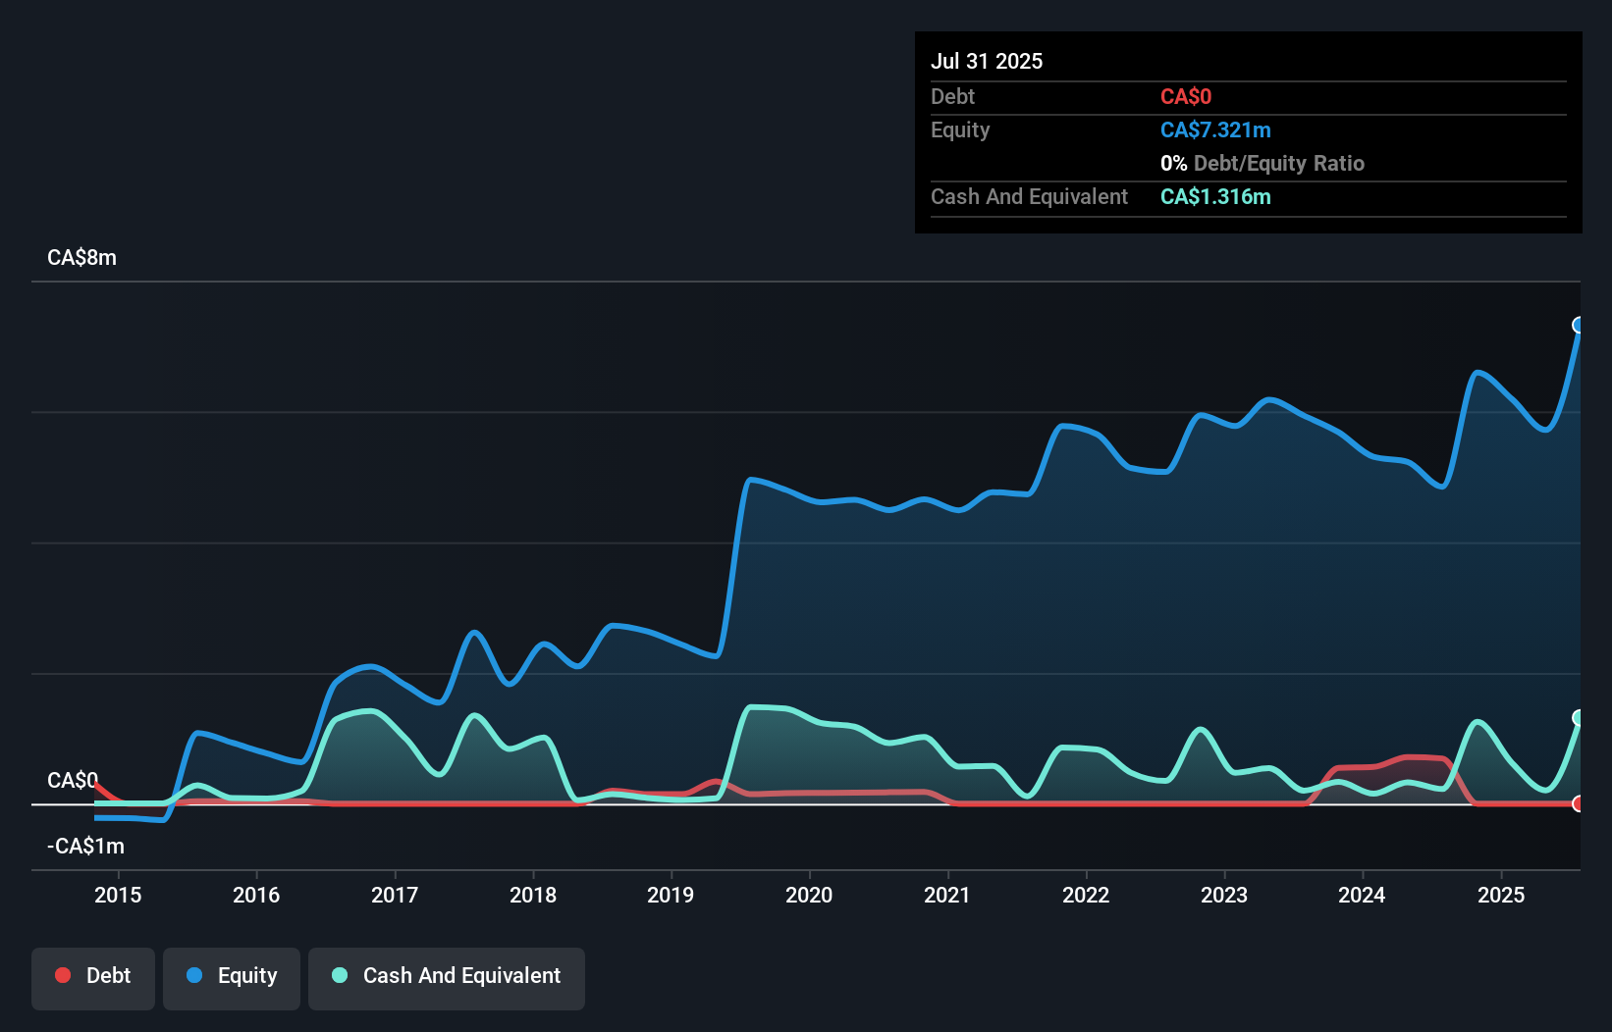The height and width of the screenshot is (1032, 1612).
Task: Click the Jul 31 2025 tooltip date
Action: point(987,61)
